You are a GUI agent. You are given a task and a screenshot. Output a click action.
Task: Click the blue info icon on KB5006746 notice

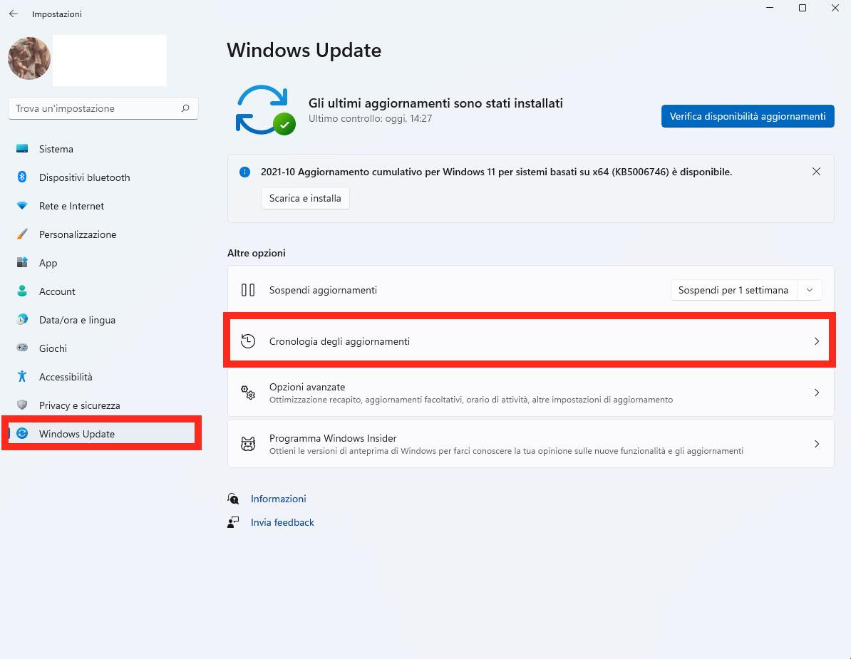(244, 172)
